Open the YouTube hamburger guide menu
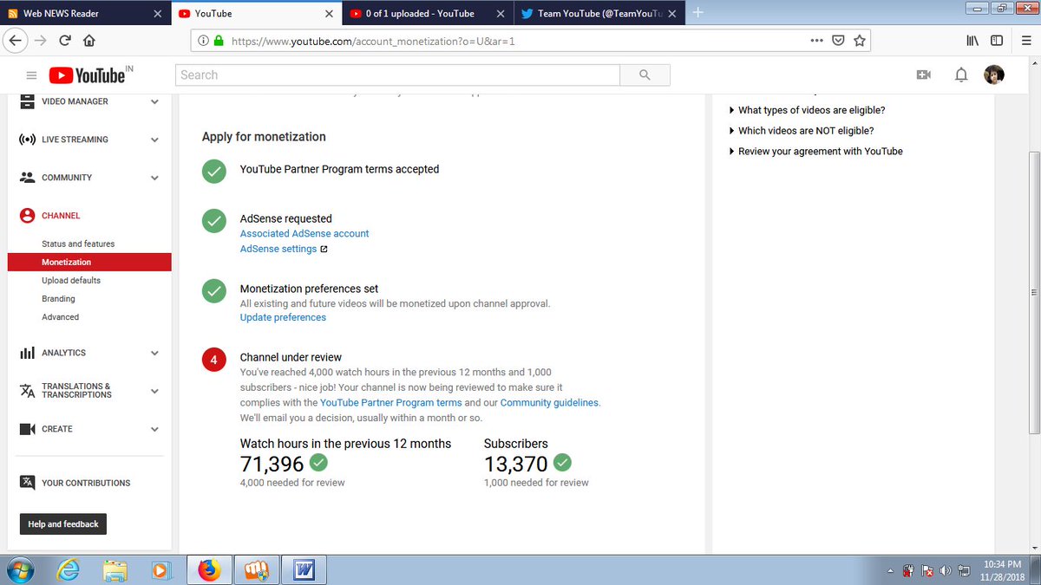Viewport: 1041px width, 585px height. pyautogui.click(x=31, y=75)
